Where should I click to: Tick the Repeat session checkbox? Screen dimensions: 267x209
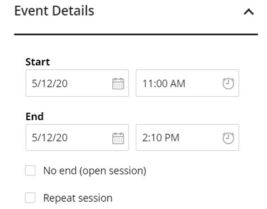click(x=30, y=198)
